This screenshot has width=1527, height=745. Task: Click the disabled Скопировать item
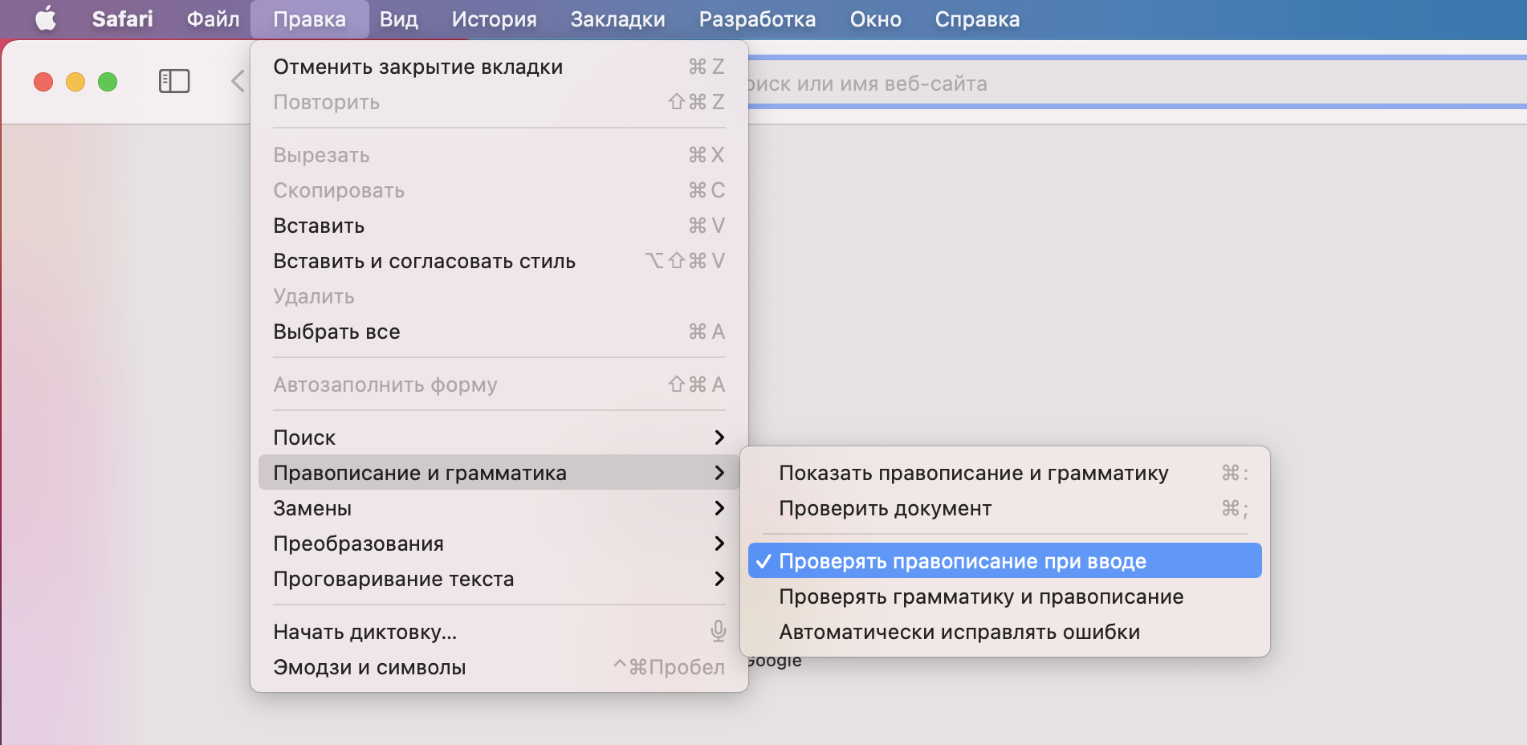pos(499,190)
